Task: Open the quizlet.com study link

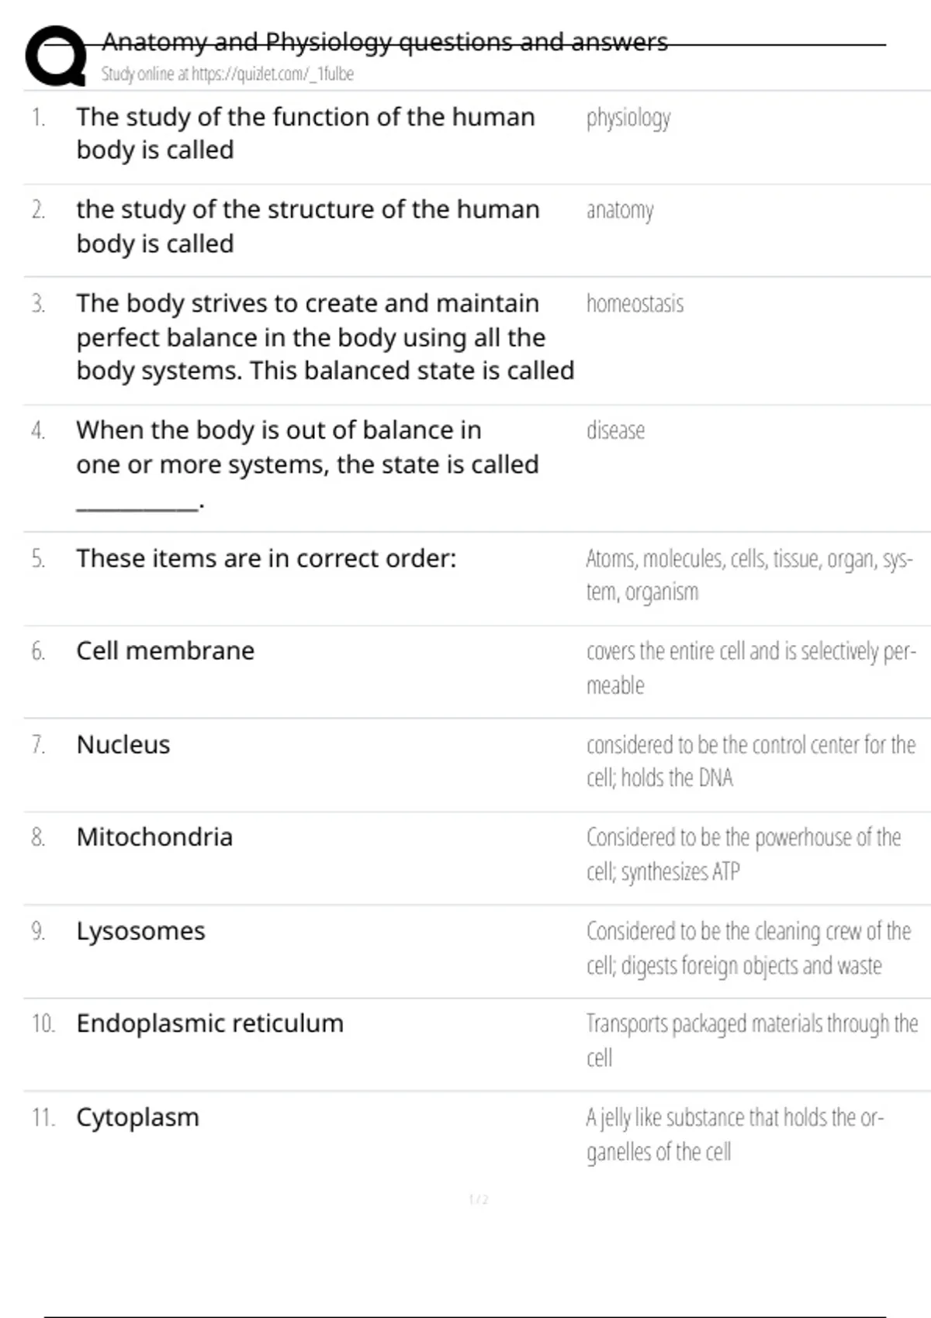Action: click(227, 74)
